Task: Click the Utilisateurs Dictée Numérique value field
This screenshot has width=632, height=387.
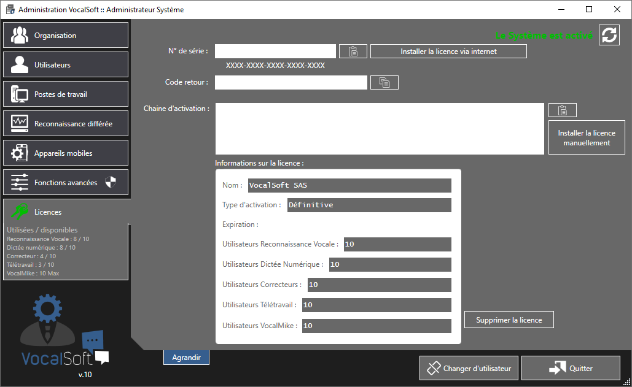Action: click(x=390, y=264)
